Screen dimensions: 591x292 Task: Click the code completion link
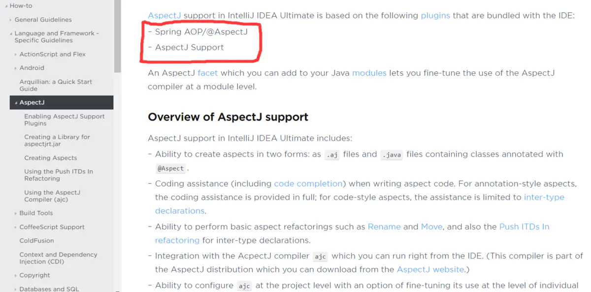[308, 184]
